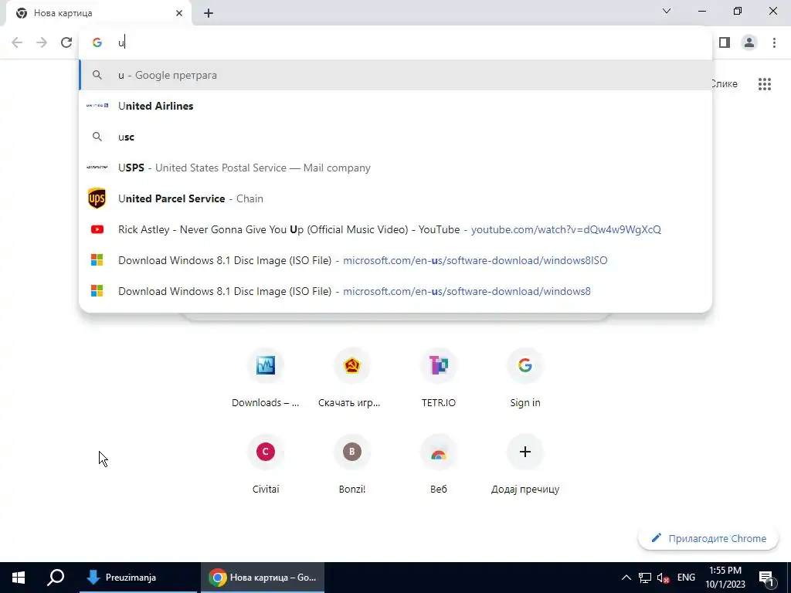791x593 pixels.
Task: Click muted volume tray icon
Action: (x=664, y=578)
